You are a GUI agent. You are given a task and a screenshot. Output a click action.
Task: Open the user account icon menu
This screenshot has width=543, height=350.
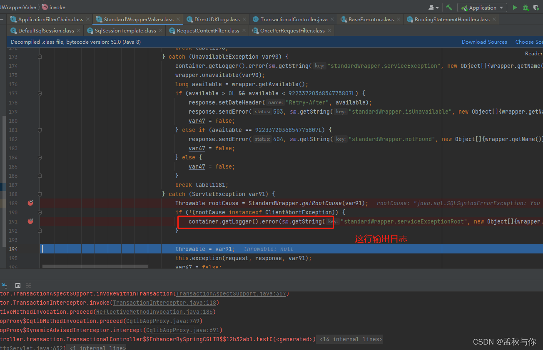(x=433, y=7)
